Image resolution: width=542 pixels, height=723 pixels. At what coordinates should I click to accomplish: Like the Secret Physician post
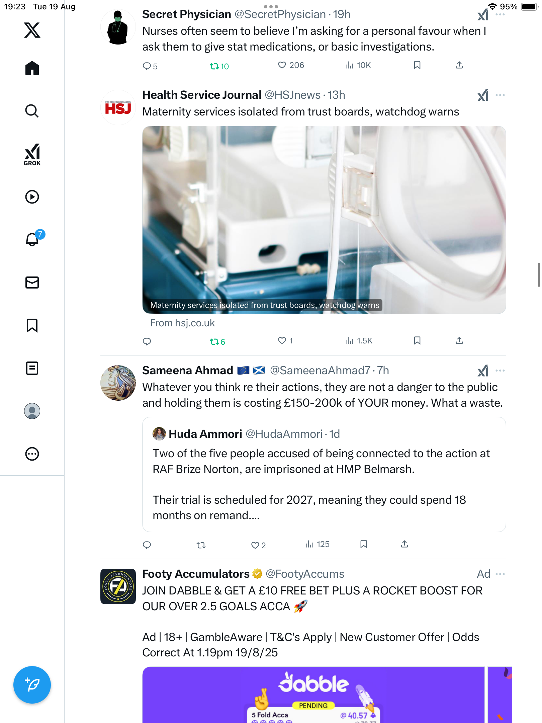282,65
